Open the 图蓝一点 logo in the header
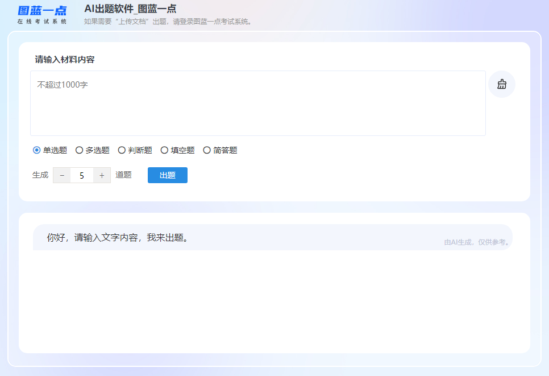The width and height of the screenshot is (549, 376). coord(42,15)
